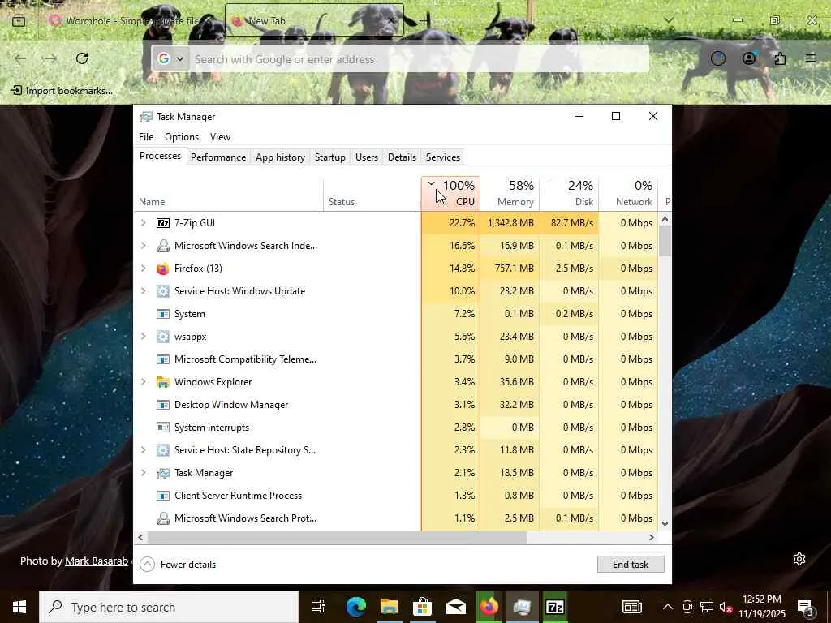Open Firefox account icon
Image resolution: width=831 pixels, height=623 pixels.
(749, 58)
